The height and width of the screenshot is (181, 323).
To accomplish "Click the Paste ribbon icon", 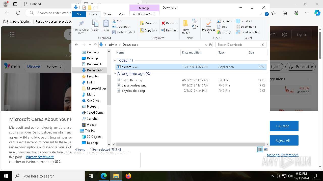I will [106, 26].
